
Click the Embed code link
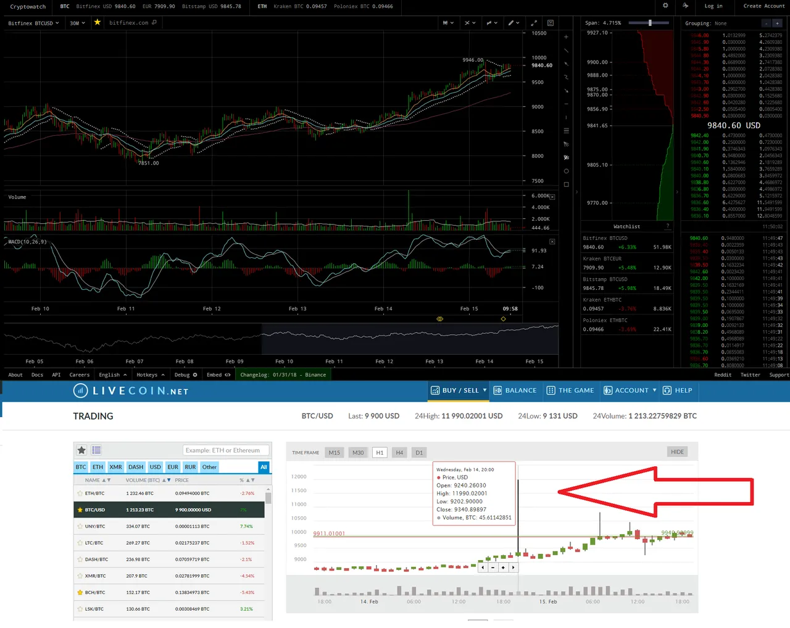(x=218, y=375)
